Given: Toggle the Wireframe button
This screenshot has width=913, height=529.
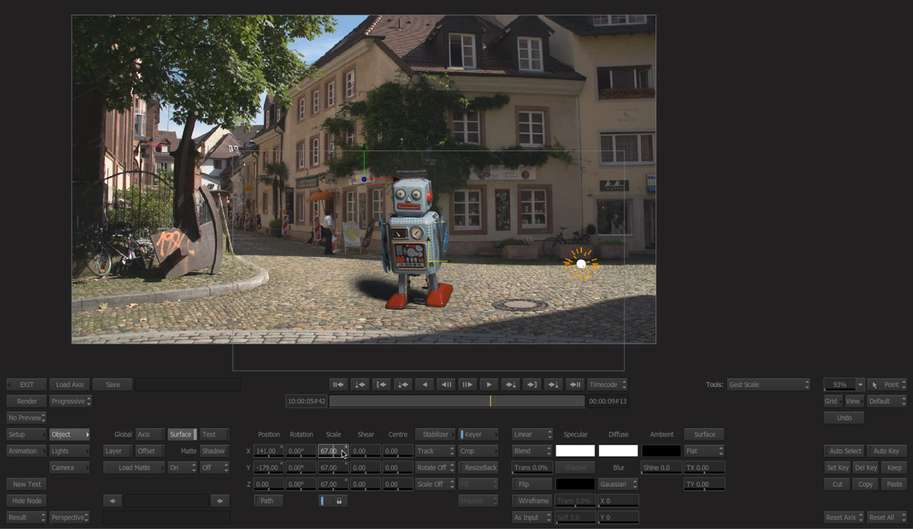Looking at the screenshot, I should coord(532,500).
